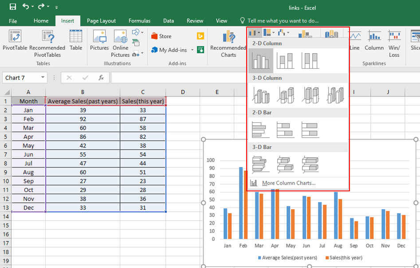Select the 2-D 100% Stacked Column chart

310,61
